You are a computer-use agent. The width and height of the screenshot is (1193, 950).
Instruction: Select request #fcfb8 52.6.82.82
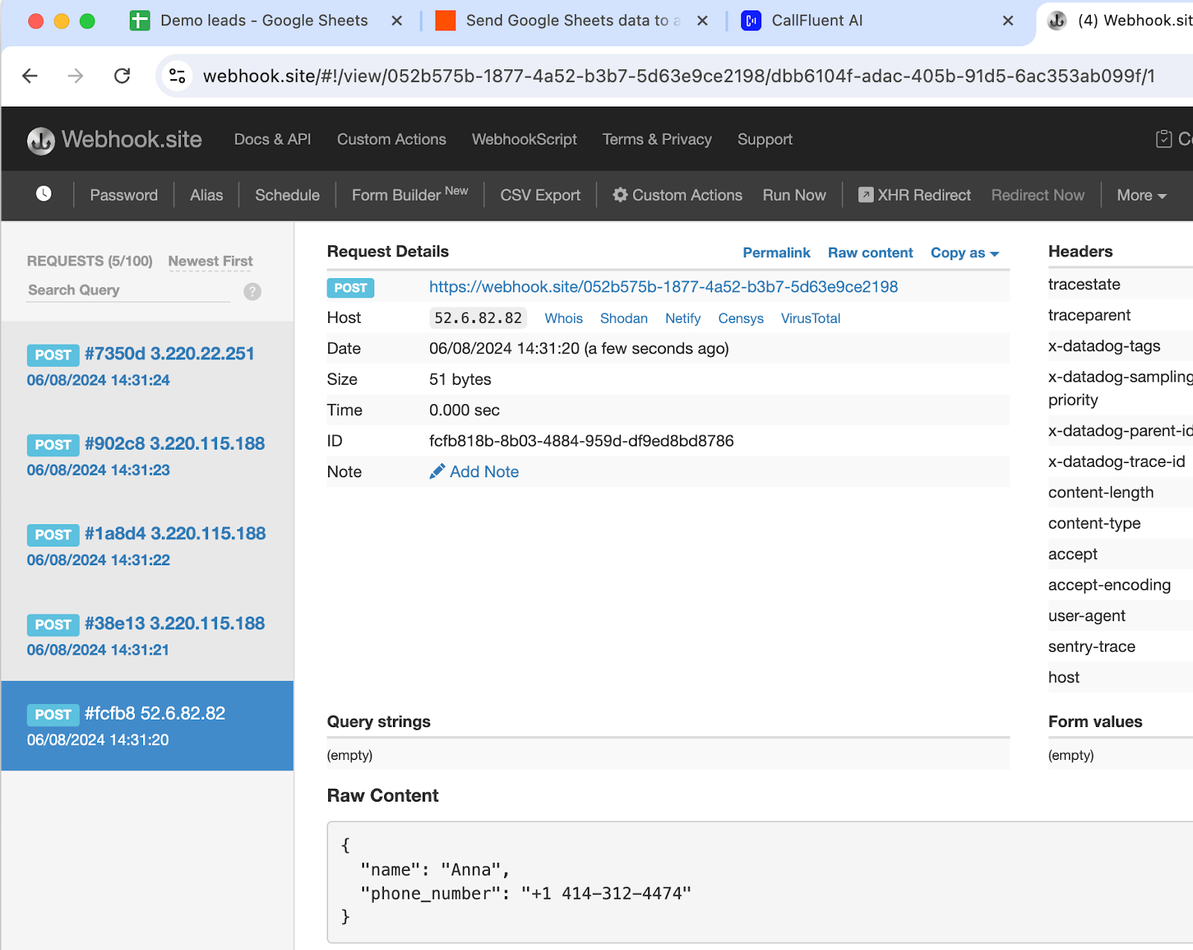pyautogui.click(x=148, y=726)
